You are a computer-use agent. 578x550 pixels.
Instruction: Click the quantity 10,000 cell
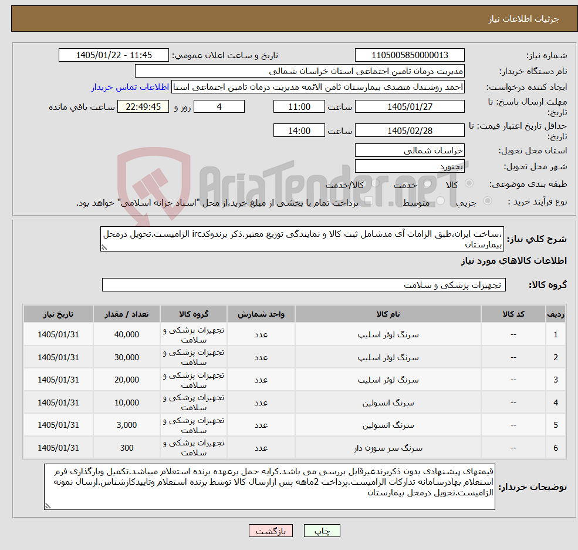point(126,403)
